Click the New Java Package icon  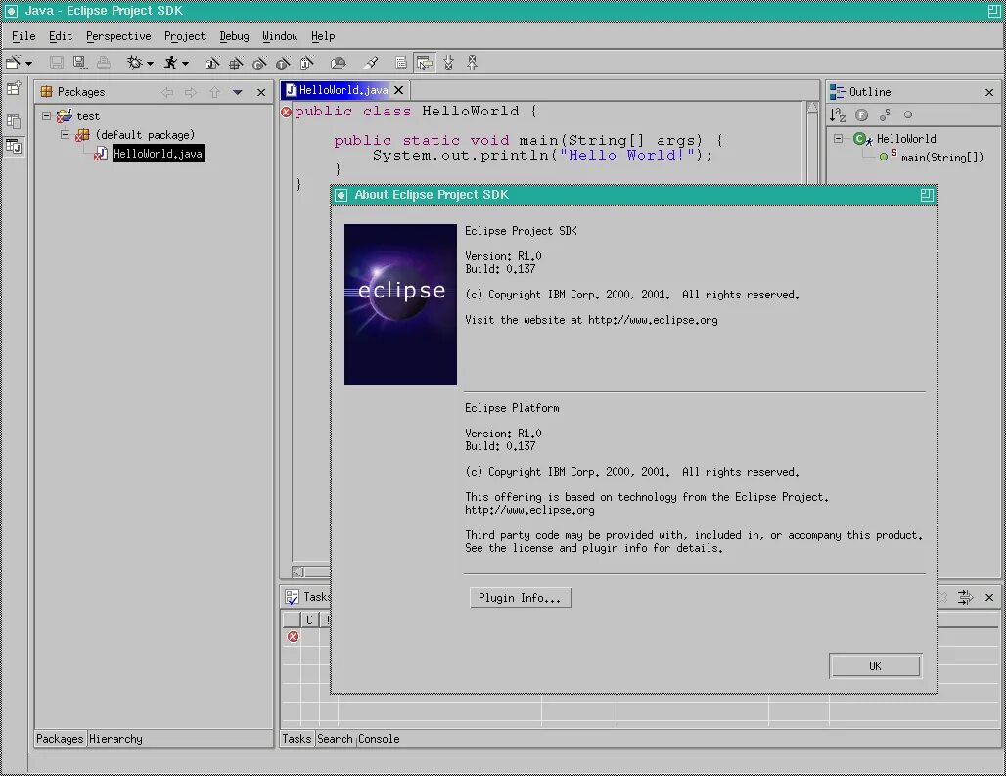[236, 63]
